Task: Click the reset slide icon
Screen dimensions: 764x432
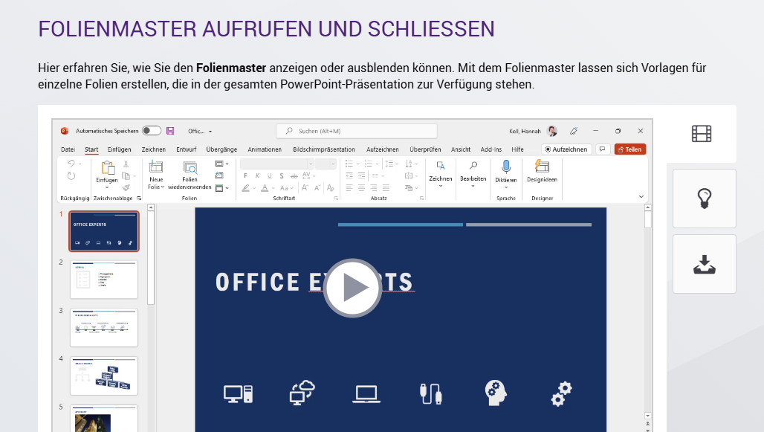Action: coord(219,175)
